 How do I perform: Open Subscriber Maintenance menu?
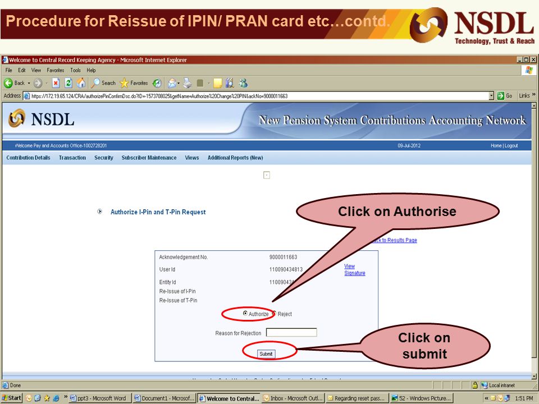[x=149, y=158]
